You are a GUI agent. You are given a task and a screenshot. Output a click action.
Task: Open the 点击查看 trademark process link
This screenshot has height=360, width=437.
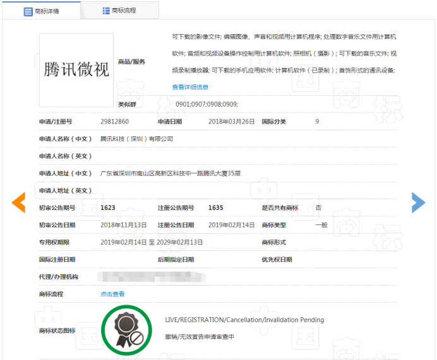pyautogui.click(x=112, y=294)
